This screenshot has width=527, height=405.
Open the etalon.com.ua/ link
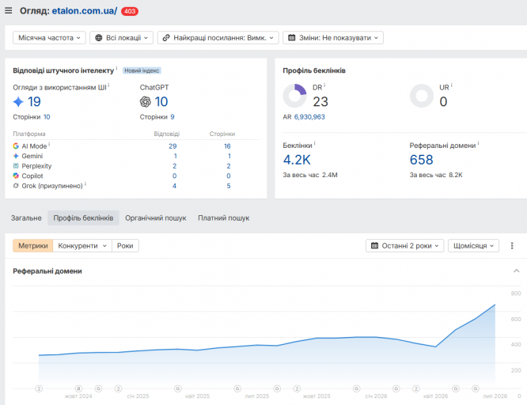85,11
